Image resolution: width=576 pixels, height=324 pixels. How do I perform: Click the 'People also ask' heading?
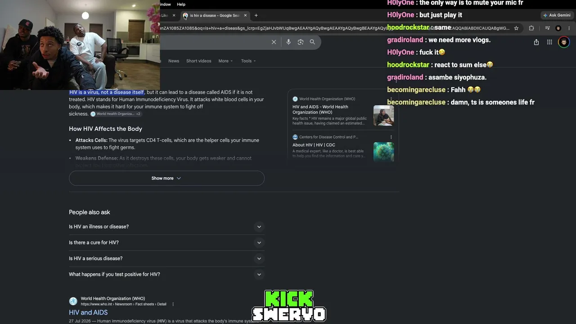point(90,212)
